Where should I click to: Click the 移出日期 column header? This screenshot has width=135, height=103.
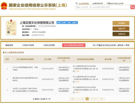(108, 59)
